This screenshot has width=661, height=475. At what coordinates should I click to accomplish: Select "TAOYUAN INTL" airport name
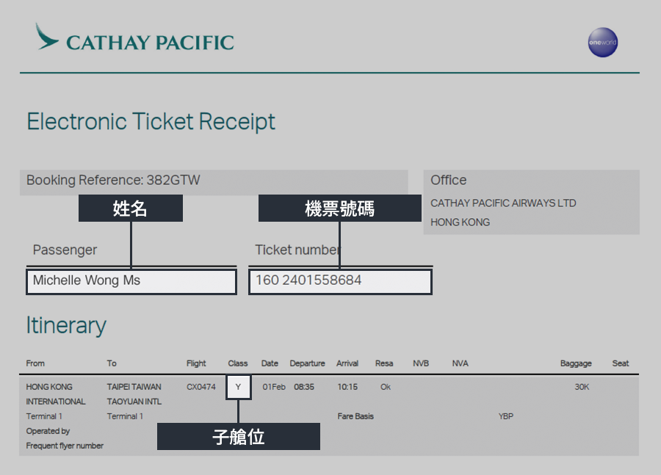click(x=134, y=402)
